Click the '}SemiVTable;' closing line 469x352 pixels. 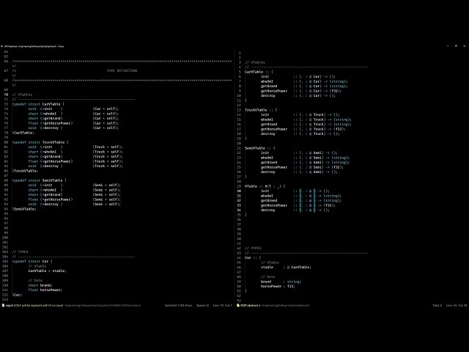tap(24, 209)
